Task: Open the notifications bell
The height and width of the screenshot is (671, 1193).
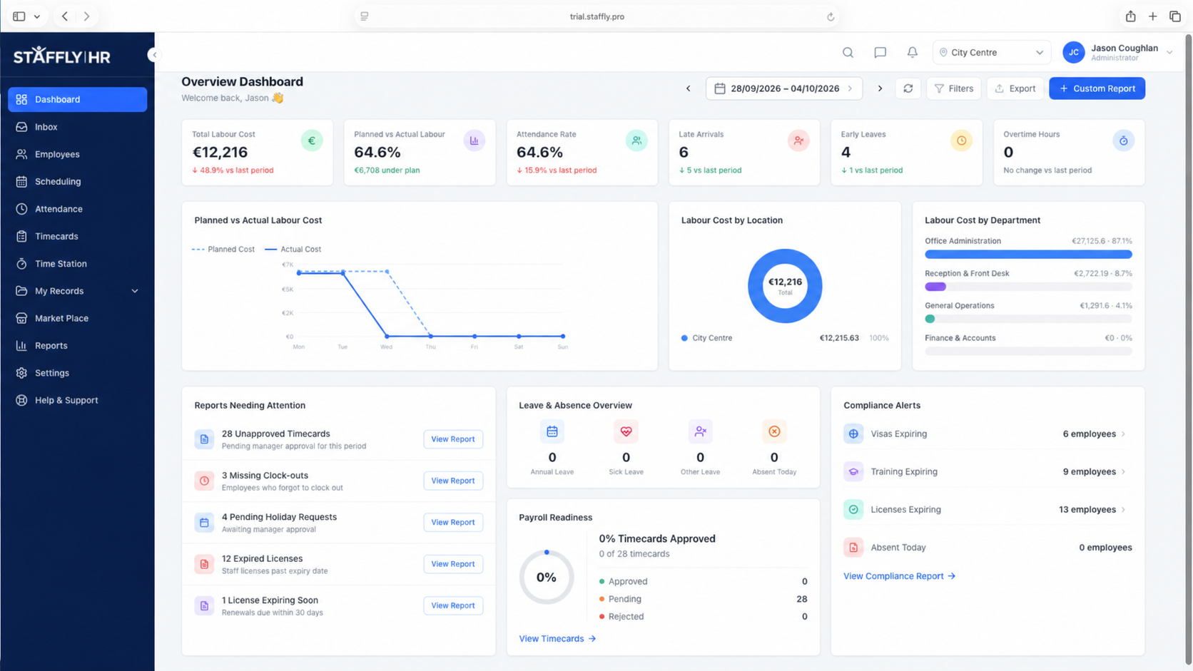Action: click(x=912, y=52)
